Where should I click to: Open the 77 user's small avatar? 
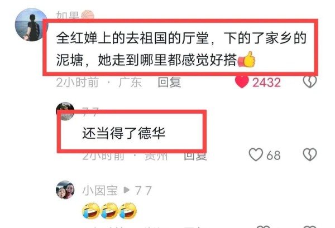(x=65, y=111)
